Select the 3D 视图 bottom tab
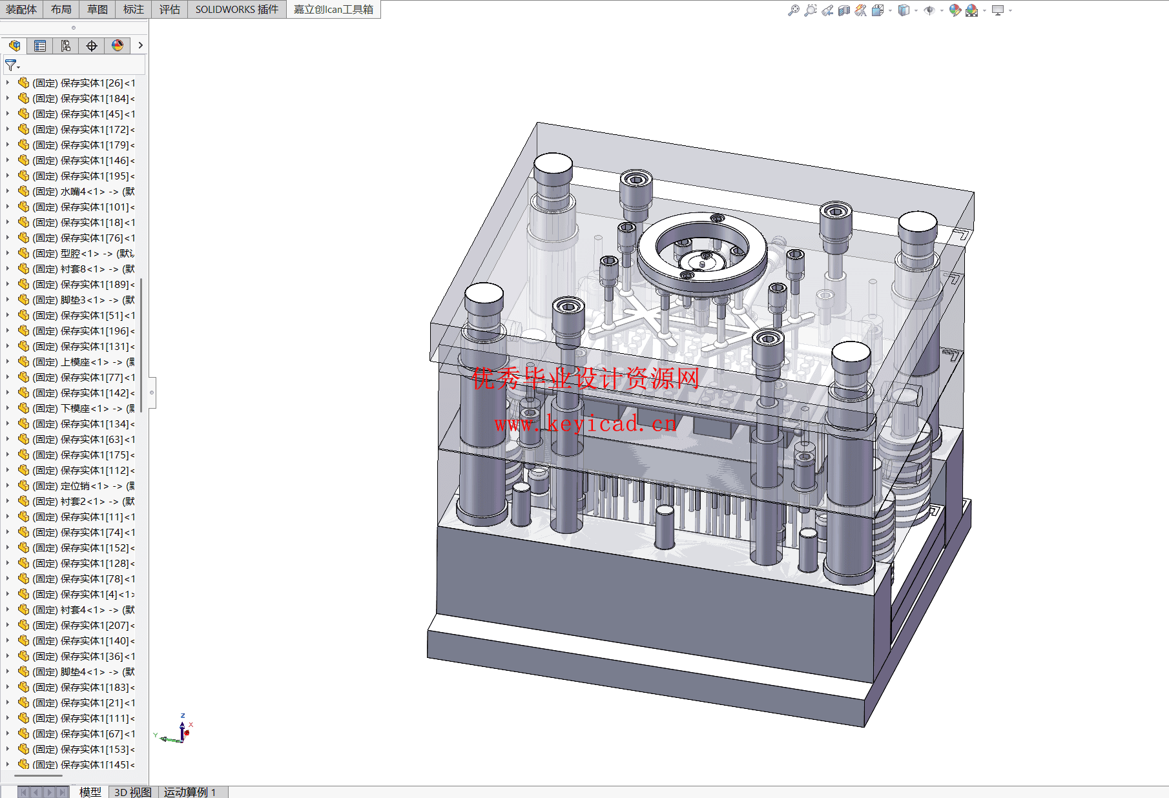 (x=132, y=792)
